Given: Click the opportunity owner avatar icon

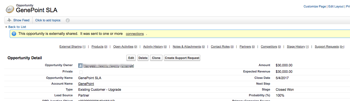Looking at the screenshot, I should (80, 66).
